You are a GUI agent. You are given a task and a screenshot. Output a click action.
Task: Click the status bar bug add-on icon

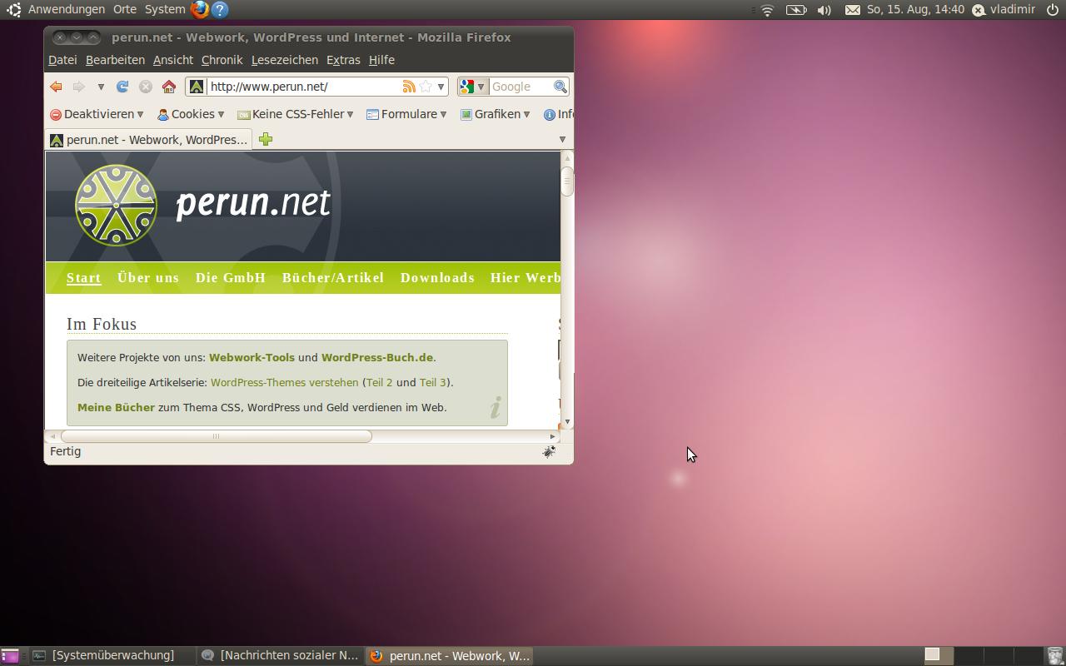[549, 451]
